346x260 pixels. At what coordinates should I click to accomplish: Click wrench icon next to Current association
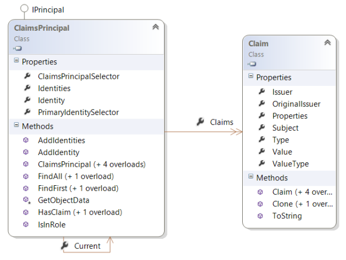click(65, 245)
